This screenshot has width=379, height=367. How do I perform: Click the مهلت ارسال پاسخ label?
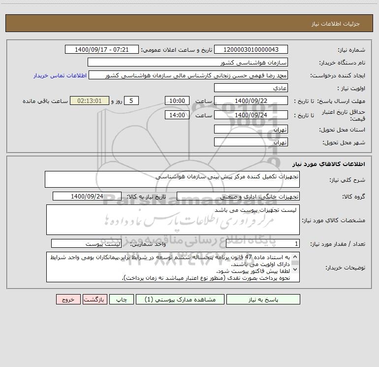[x=341, y=101]
